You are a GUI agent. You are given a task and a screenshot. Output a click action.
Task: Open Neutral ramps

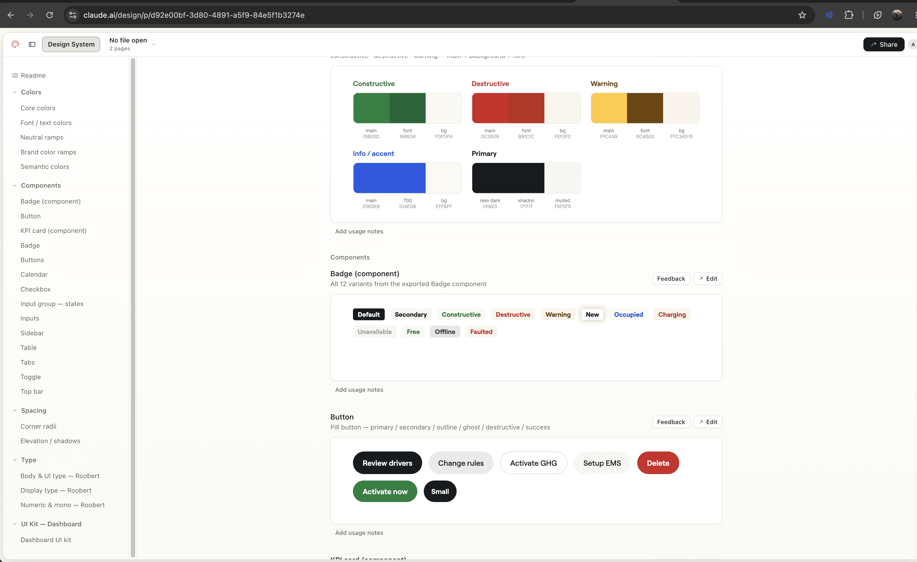click(42, 137)
